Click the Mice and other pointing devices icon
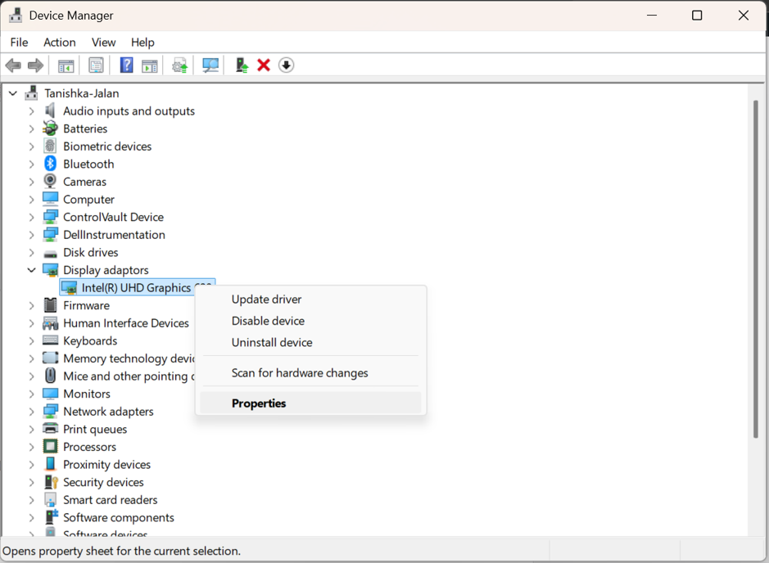The width and height of the screenshot is (769, 563). click(50, 376)
